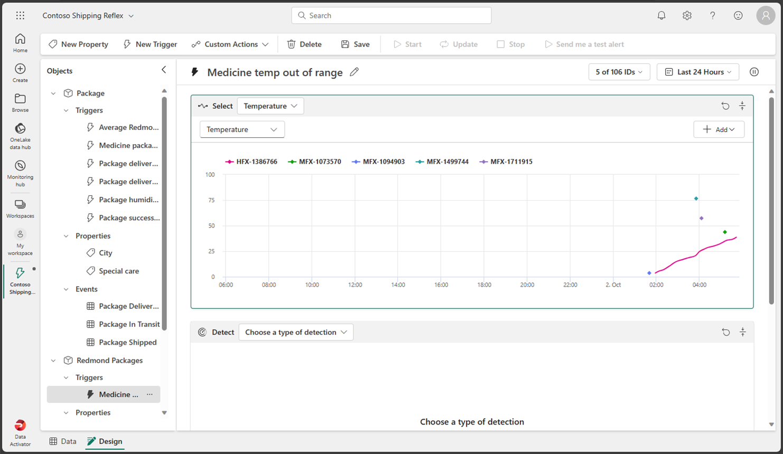Image resolution: width=783 pixels, height=454 pixels.
Task: Collapse Package Properties group
Action: click(66, 236)
